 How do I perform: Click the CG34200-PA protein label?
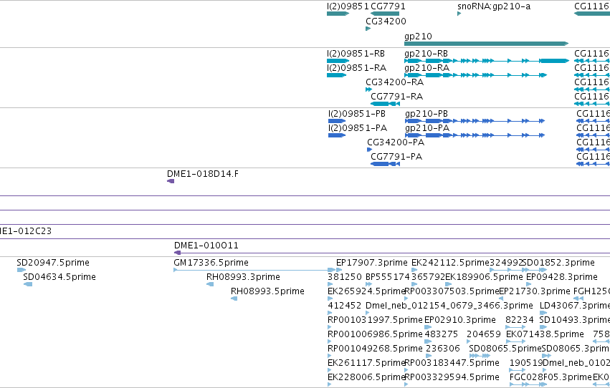[396, 142]
